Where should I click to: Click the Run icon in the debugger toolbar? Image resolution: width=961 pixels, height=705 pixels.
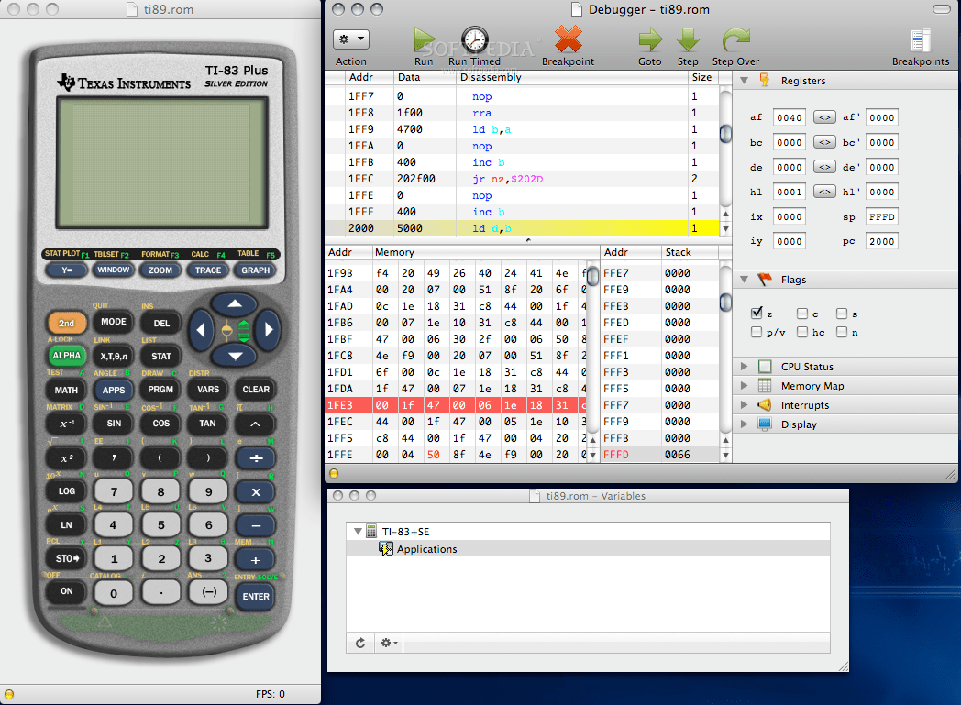coord(423,39)
